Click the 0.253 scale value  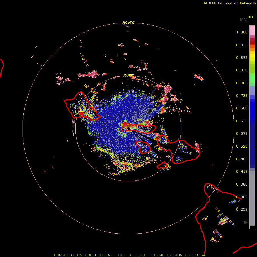pos(242,210)
